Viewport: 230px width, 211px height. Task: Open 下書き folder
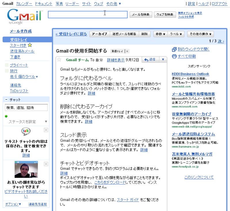pos(15,57)
